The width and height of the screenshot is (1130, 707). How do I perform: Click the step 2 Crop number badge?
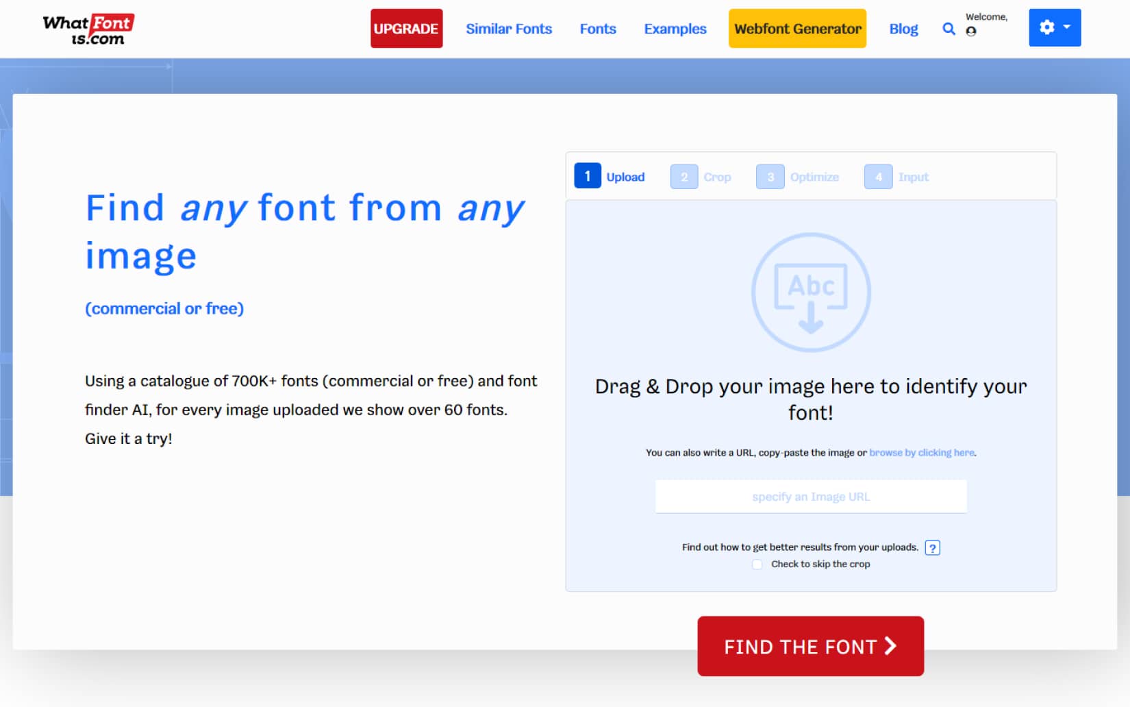pyautogui.click(x=683, y=177)
